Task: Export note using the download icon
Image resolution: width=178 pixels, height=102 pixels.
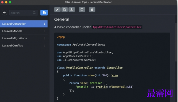Action: click(72, 10)
